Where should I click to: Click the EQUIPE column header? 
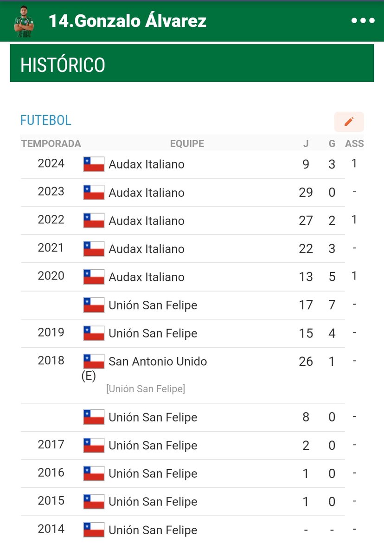pyautogui.click(x=187, y=143)
